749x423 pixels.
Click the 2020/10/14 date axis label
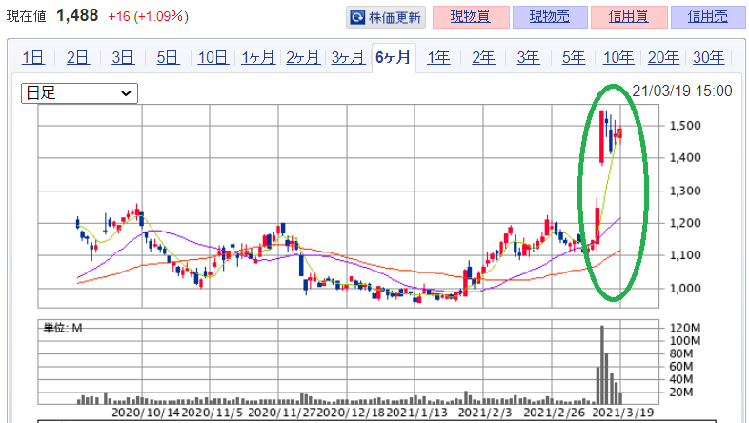tap(146, 412)
